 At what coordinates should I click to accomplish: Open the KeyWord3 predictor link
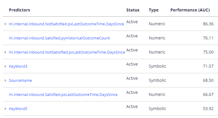pyautogui.click(x=18, y=67)
